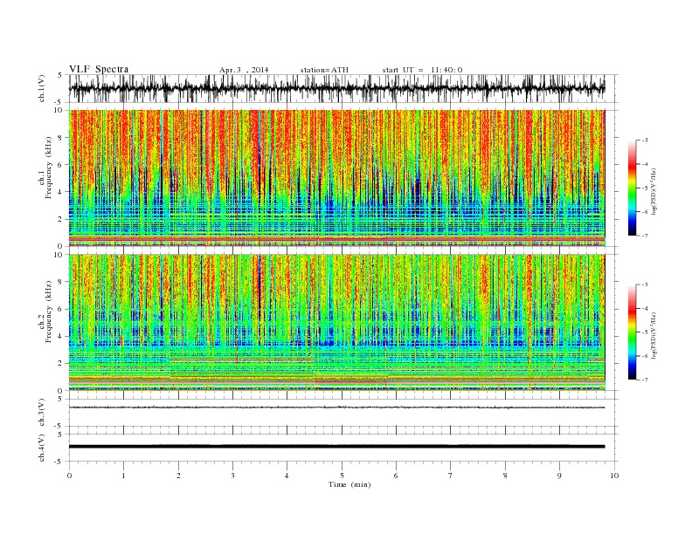Click the '5' tick on time axis
The height and width of the screenshot is (534, 692).
pyautogui.click(x=342, y=476)
